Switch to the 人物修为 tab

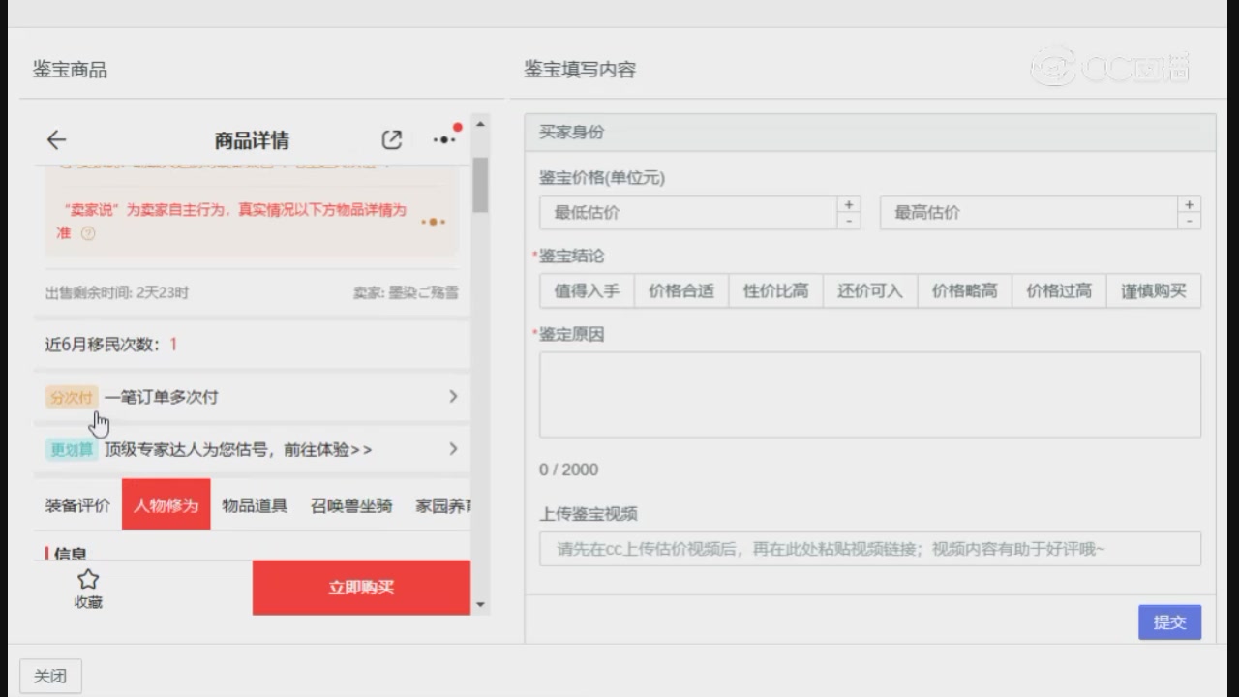click(x=166, y=505)
